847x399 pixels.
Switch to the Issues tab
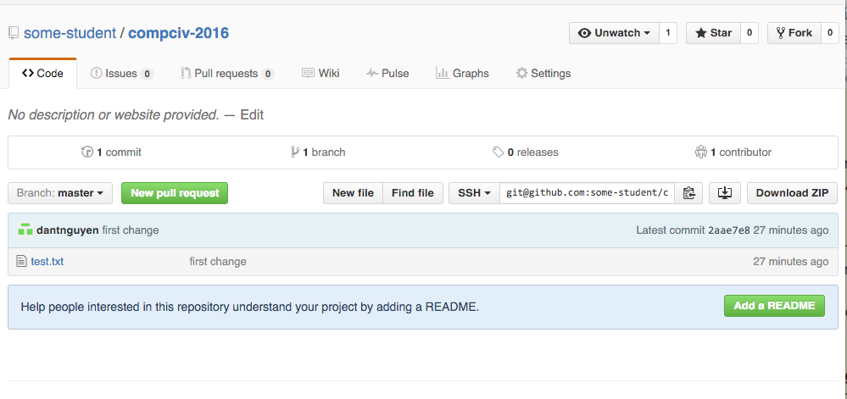pos(122,74)
